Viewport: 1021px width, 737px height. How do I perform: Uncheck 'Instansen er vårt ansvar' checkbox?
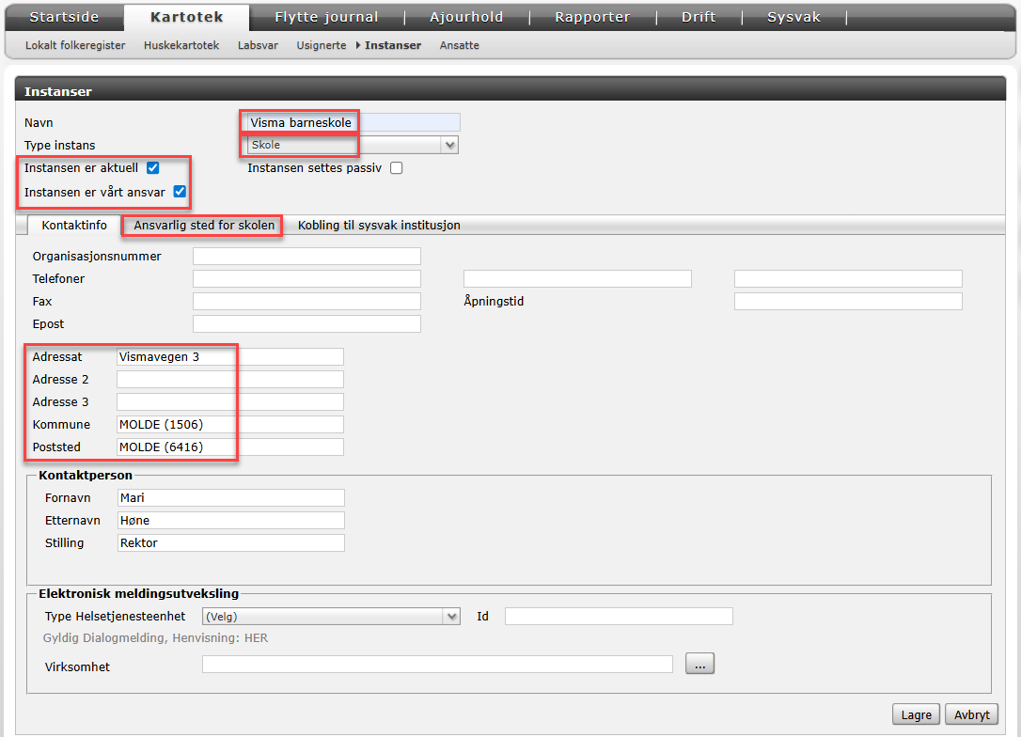tap(180, 192)
